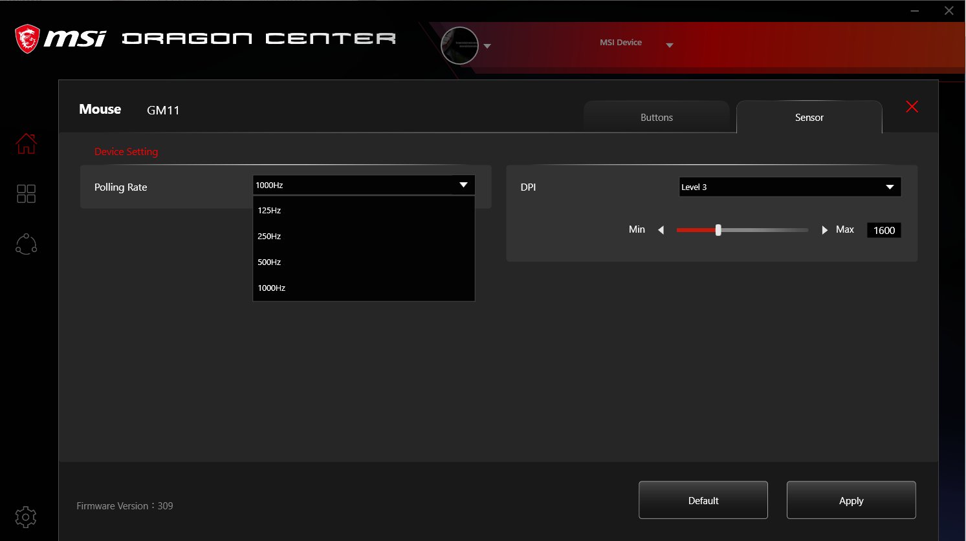
Task: Select the Sensor tab
Action: (809, 117)
